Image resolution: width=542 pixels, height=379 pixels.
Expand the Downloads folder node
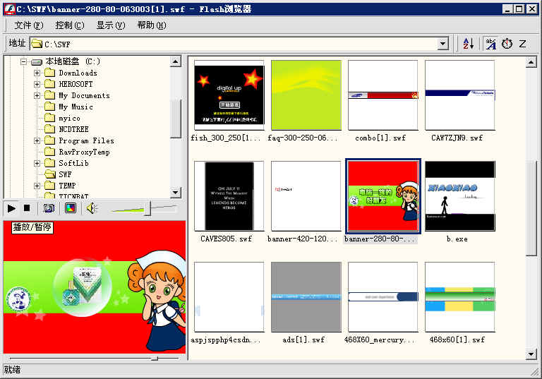[x=37, y=73]
